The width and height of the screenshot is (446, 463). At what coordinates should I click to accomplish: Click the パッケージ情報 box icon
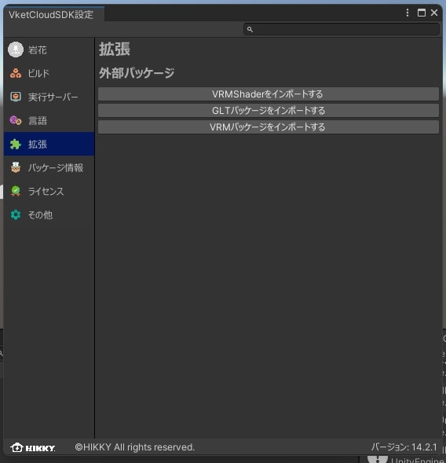[16, 167]
